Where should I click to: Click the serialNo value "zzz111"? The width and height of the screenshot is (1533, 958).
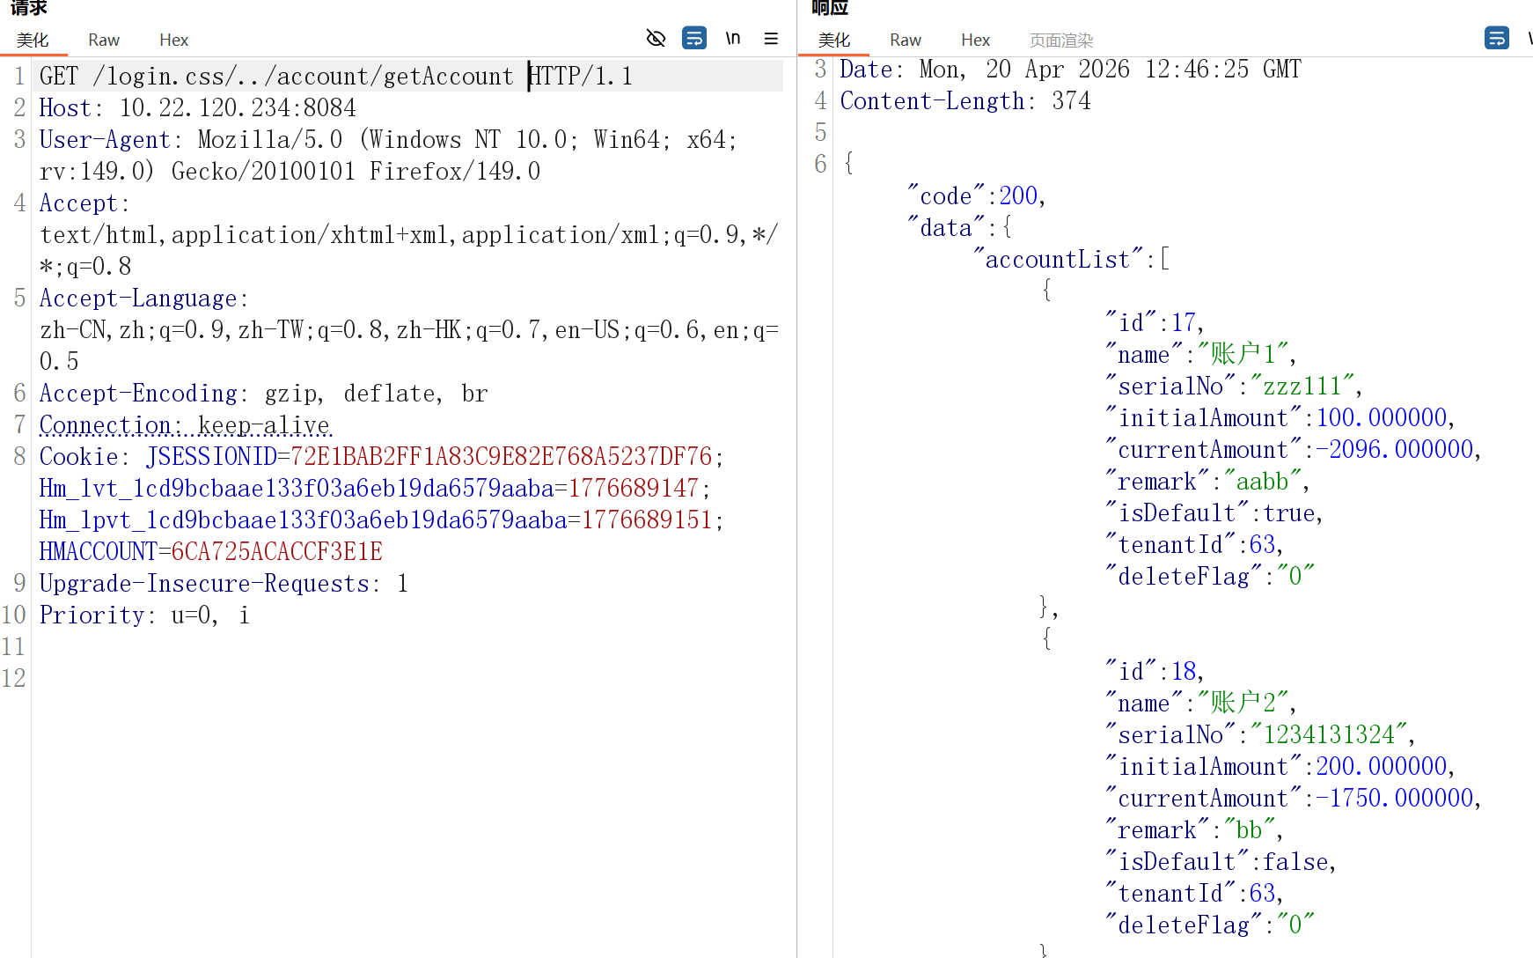(1302, 387)
